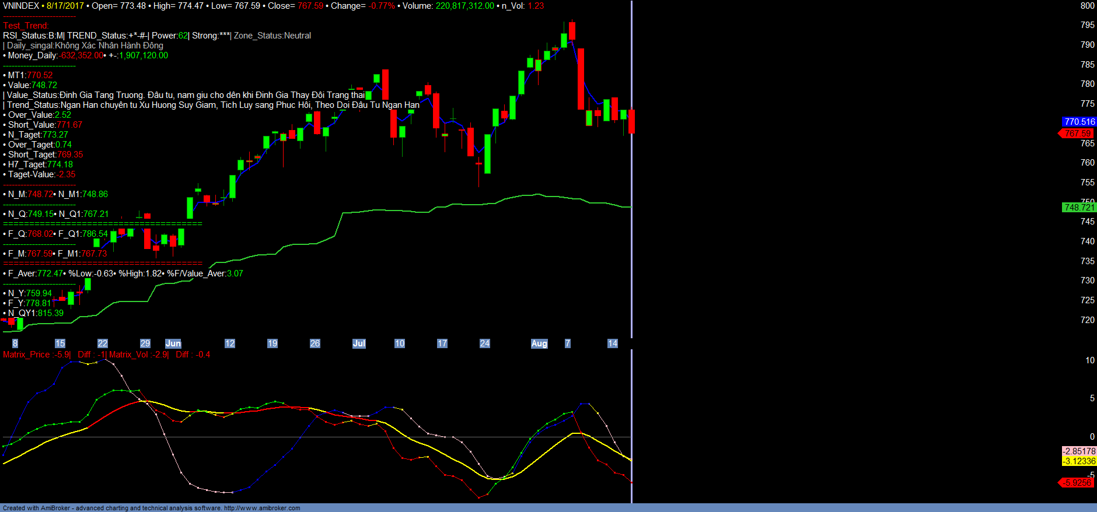Click the yellow -3.12336 indicator label
Screen dimensions: 1097x512
point(1079,461)
